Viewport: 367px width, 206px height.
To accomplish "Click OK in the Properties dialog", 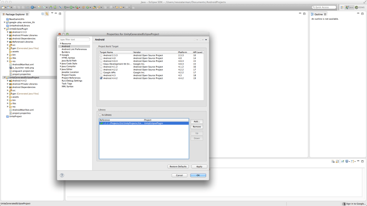I will tap(198, 175).
